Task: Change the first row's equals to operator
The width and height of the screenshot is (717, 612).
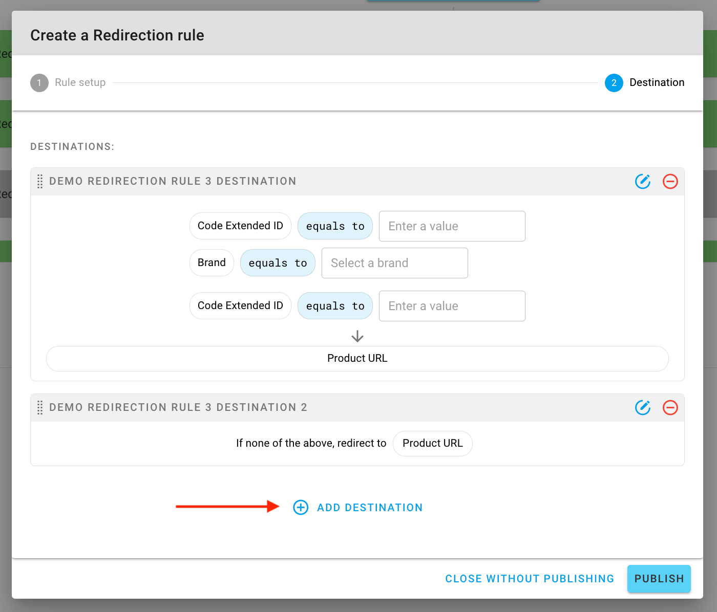Action: point(335,226)
